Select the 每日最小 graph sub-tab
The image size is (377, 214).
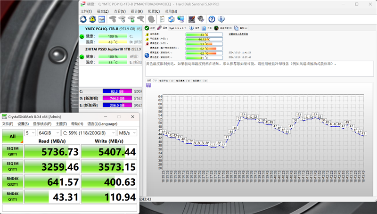199,81
